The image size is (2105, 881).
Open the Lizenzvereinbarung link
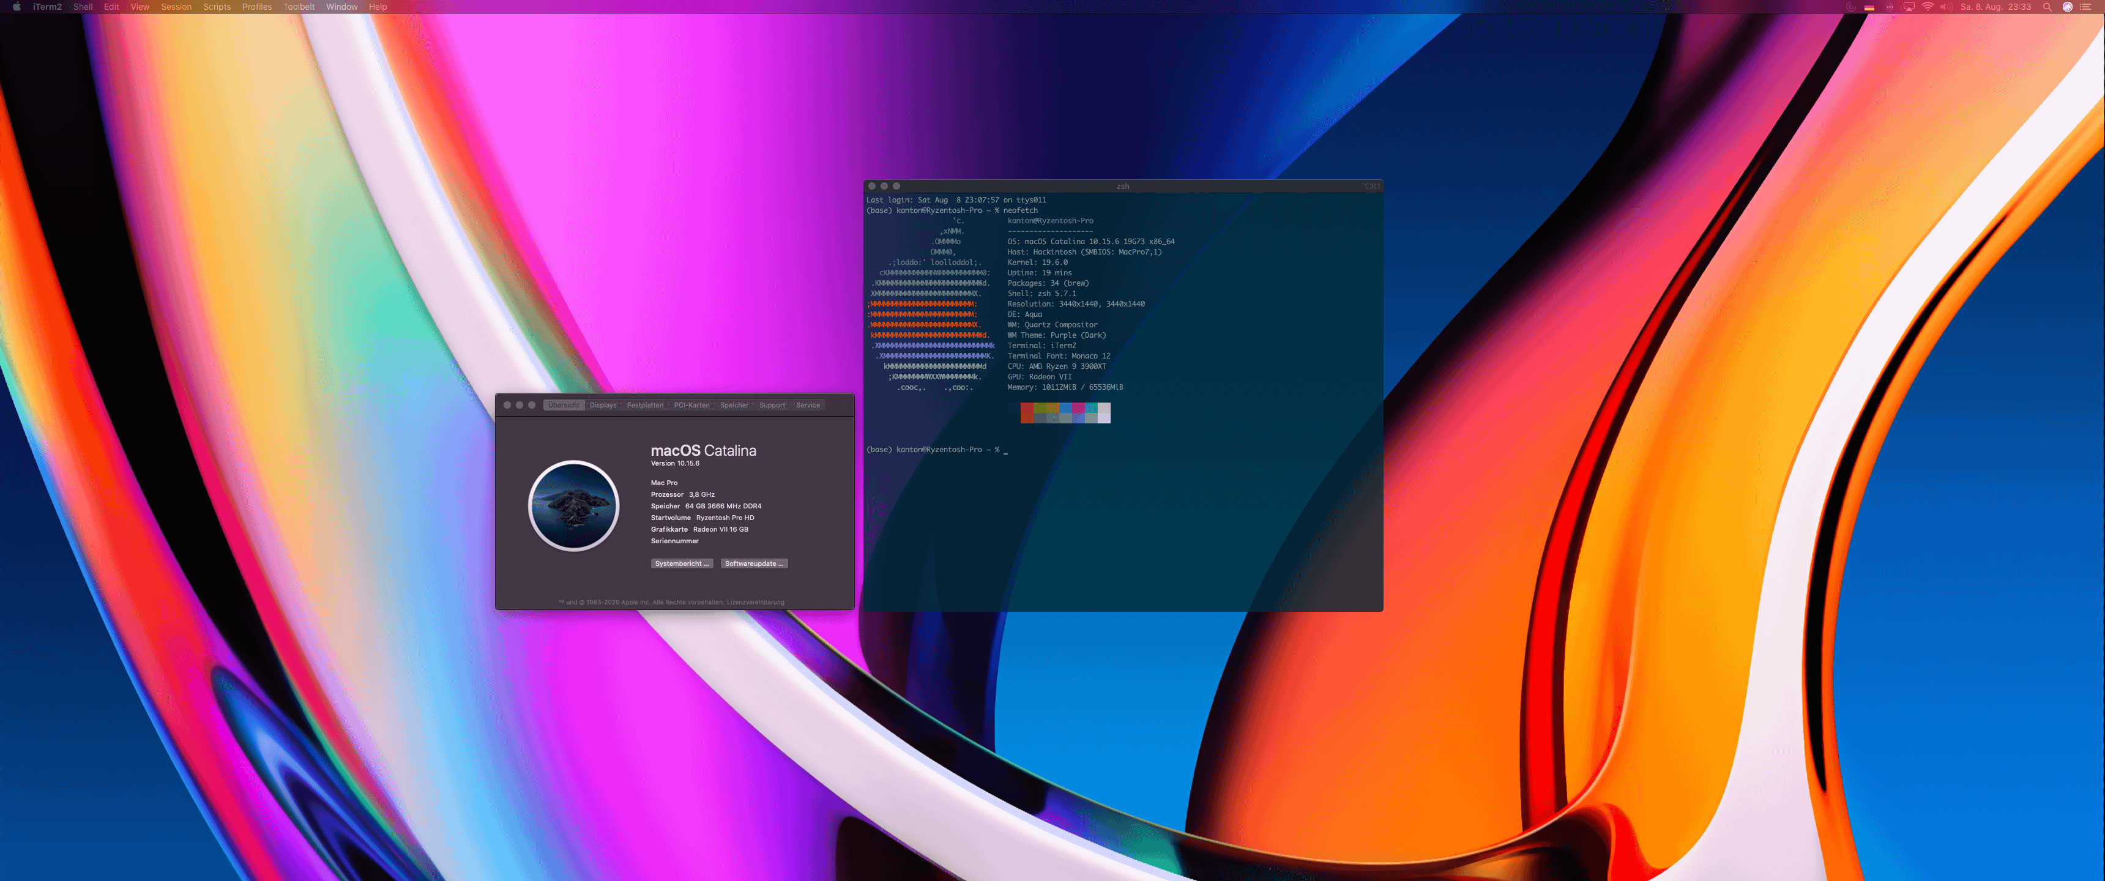coord(755,602)
